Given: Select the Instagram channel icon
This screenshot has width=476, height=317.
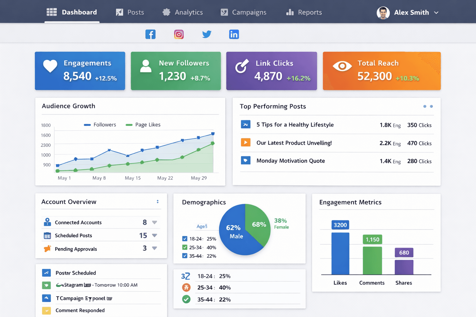Looking at the screenshot, I should click(x=179, y=34).
